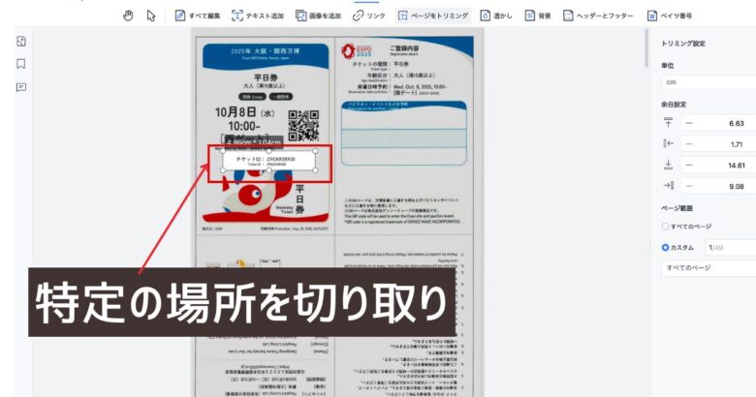
Task: Select the hand pan tool
Action: 128,15
